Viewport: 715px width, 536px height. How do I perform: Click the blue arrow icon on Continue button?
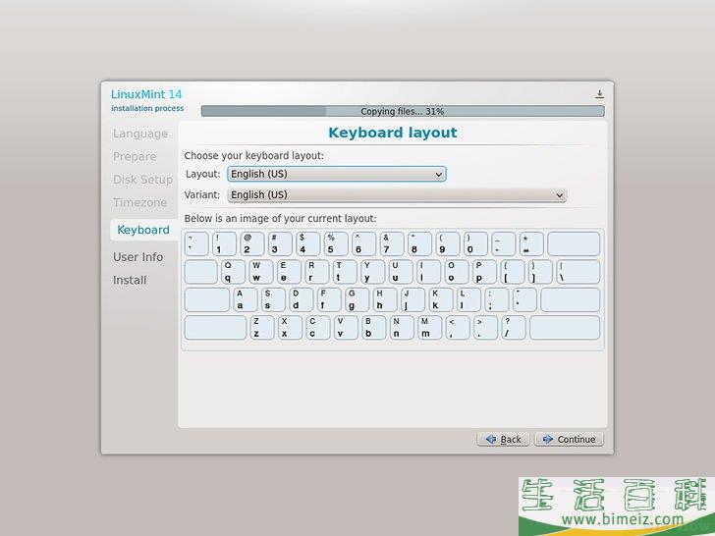tap(548, 439)
